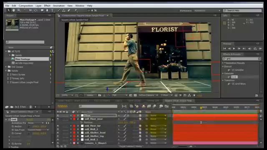This screenshot has width=267, height=150.
Task: Select the Eraser tool
Action: pos(69,10)
